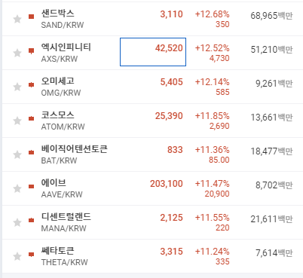Open mini candle icon for OMG/KRW
This screenshot has height=278, width=303.
tap(31, 84)
